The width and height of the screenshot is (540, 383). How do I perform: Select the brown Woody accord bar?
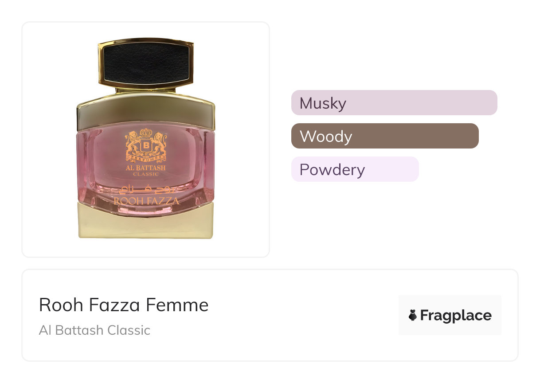pyautogui.click(x=384, y=136)
